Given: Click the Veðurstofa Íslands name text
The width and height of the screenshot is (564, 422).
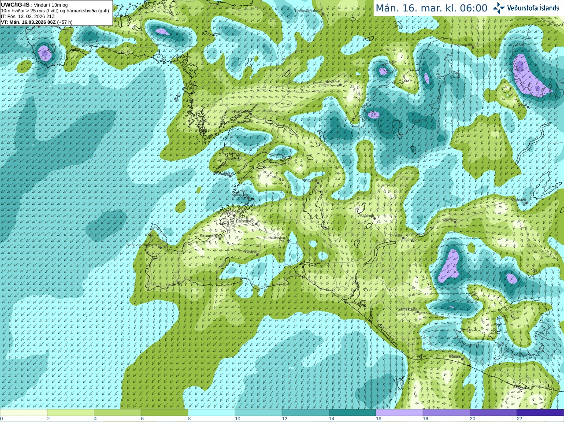Looking at the screenshot, I should coord(533,8).
